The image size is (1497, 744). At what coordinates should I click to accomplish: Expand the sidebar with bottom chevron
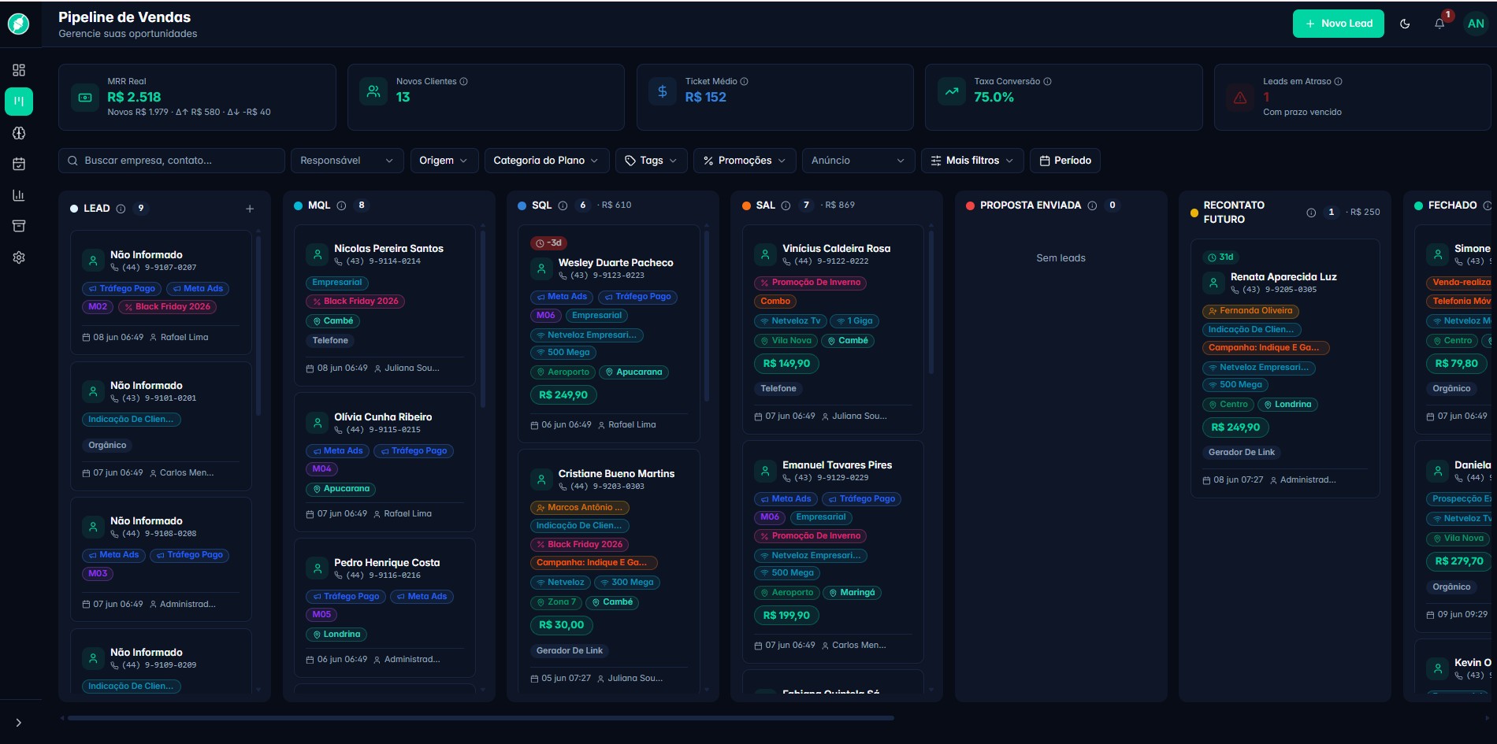19,723
